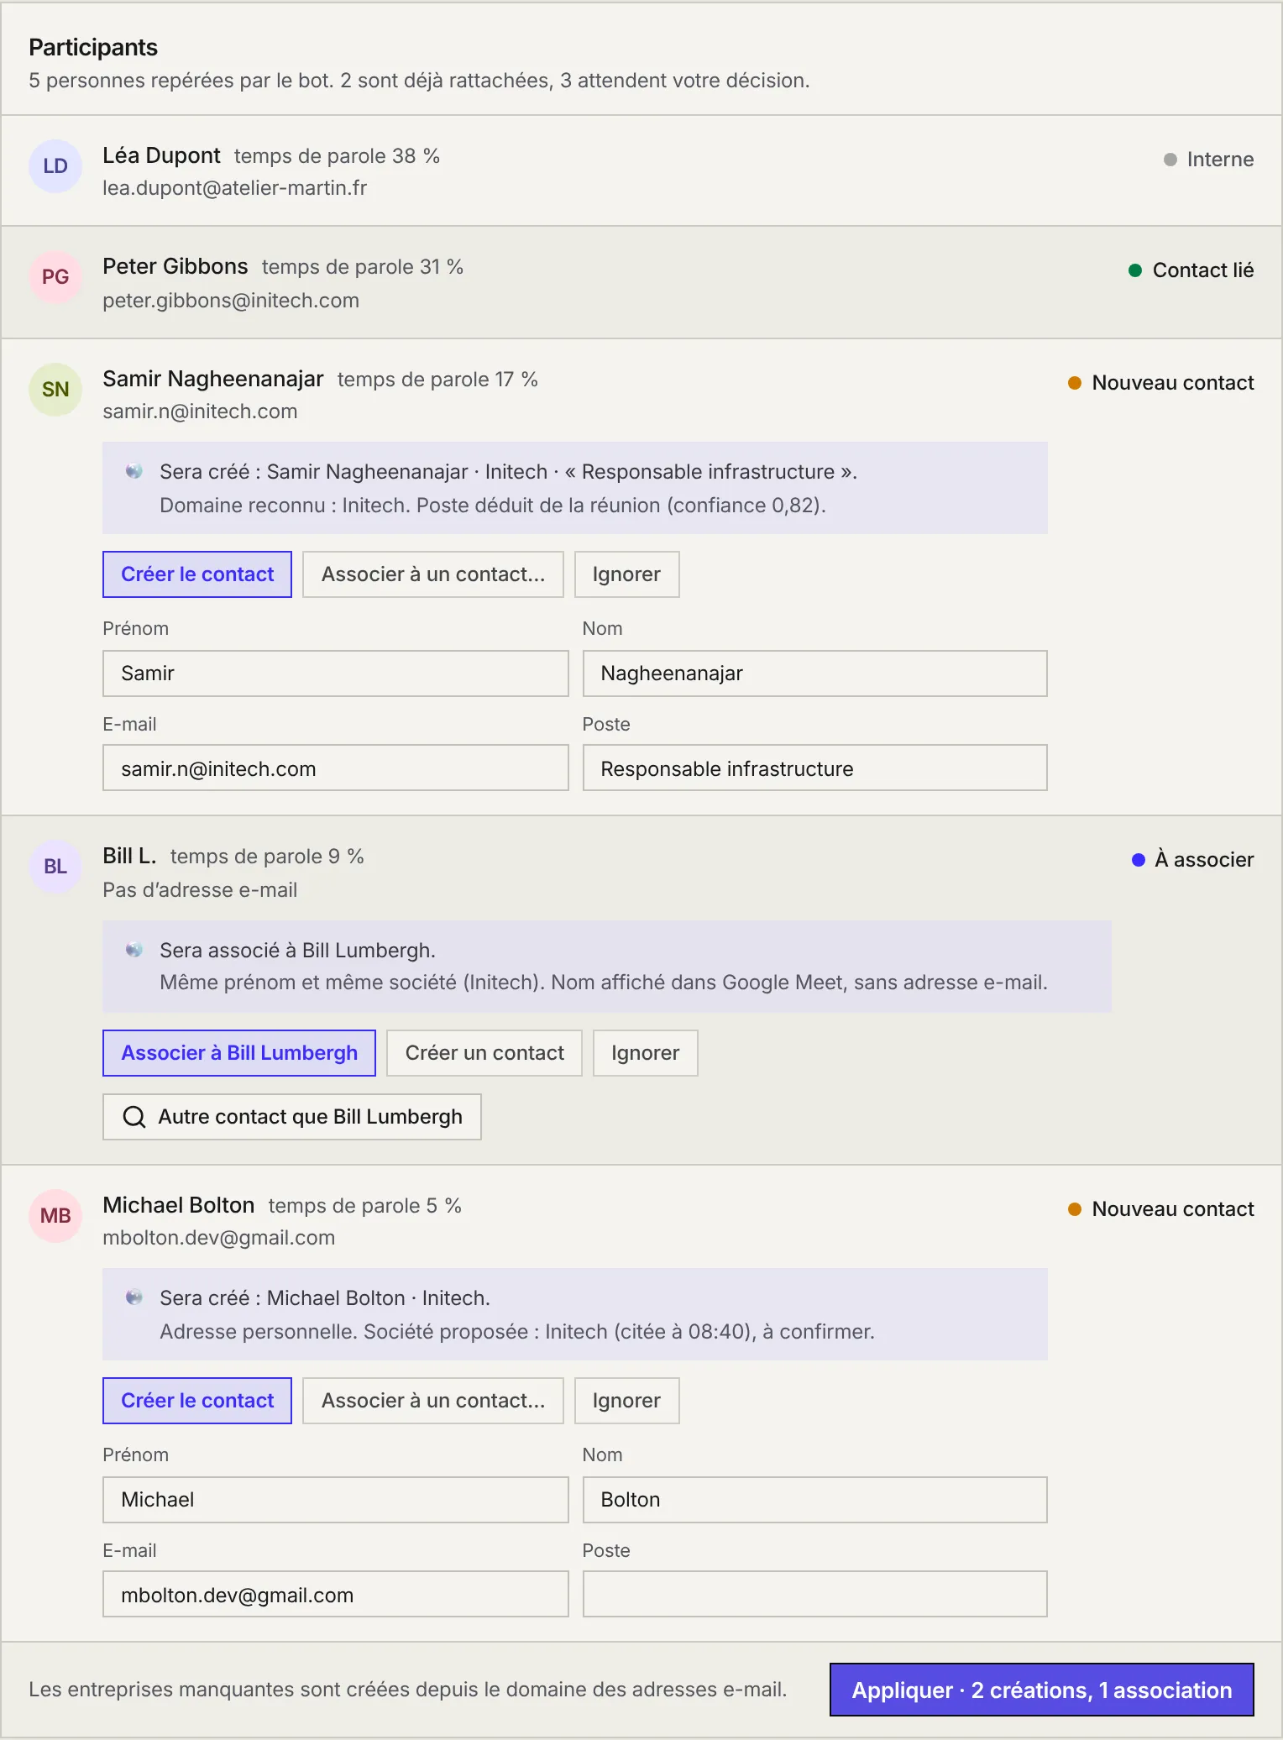Edit the Prénom field containing Michael
1283x1740 pixels.
336,1500
